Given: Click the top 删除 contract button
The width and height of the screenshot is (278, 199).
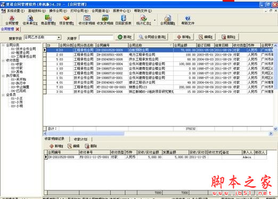Looking at the screenshot, I should coord(229,37).
